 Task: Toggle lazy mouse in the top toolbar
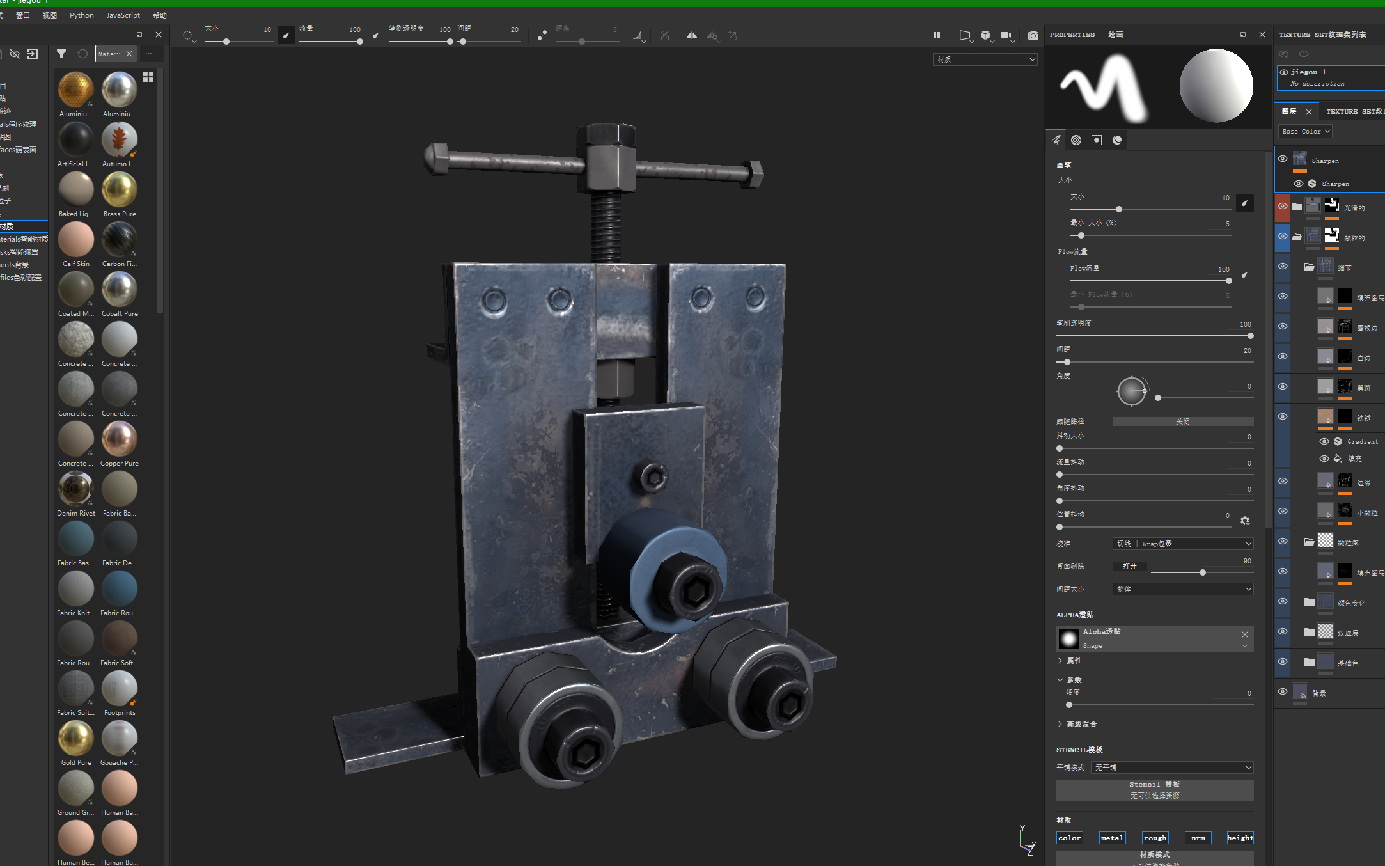(542, 36)
